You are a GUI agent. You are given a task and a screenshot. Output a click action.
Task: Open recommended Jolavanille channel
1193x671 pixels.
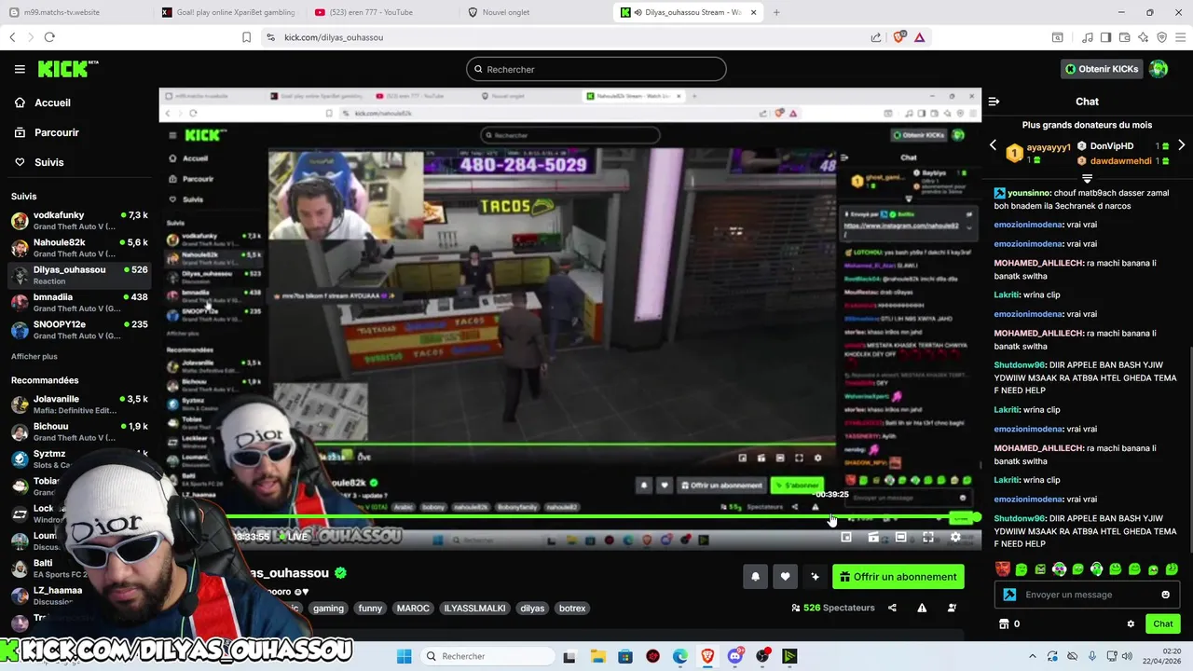coord(79,404)
